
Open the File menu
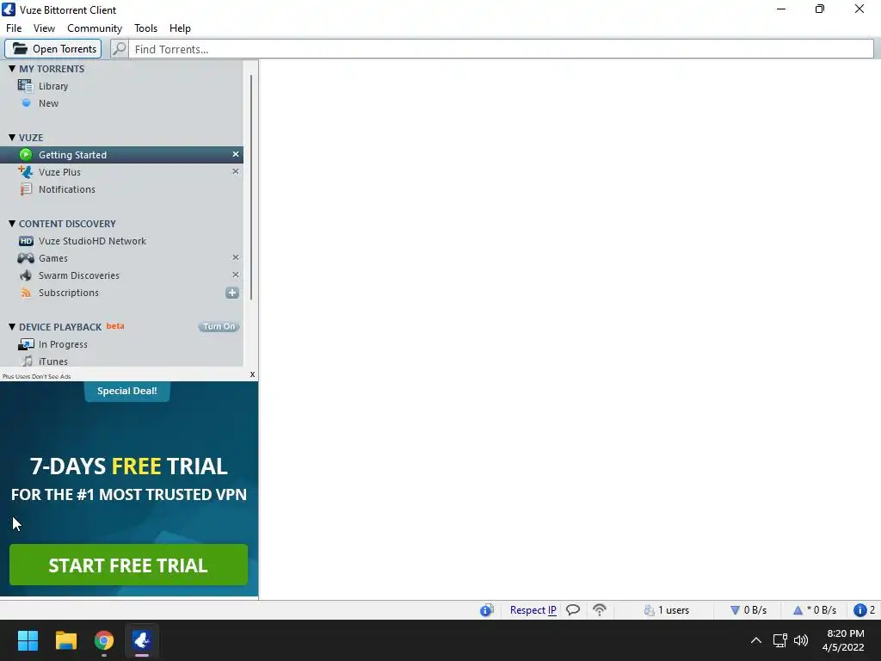(x=14, y=28)
